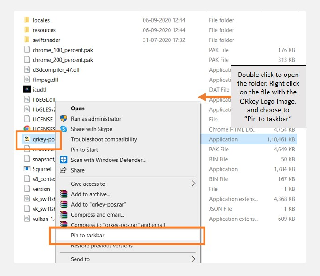Image resolution: width=320 pixels, height=276 pixels.
Task: Click the icudtl file icon
Action: [x=27, y=89]
